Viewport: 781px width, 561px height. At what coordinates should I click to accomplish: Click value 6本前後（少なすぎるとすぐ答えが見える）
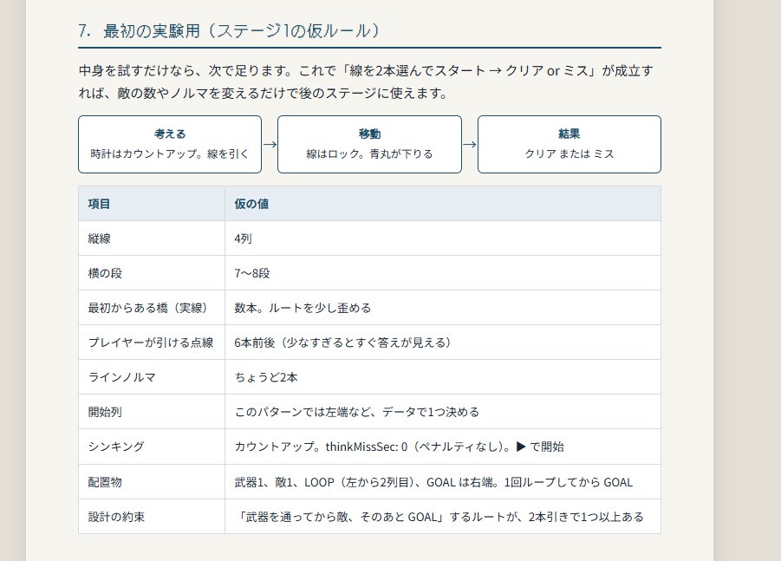(343, 342)
